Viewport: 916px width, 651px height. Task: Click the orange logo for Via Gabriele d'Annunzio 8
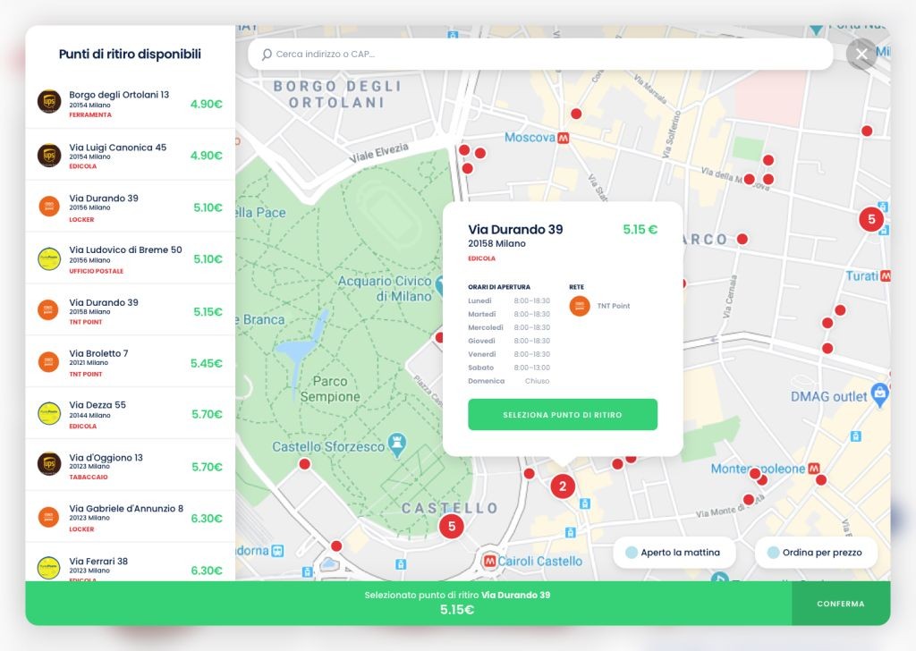[49, 517]
